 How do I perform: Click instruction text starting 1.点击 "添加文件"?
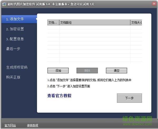[89, 80]
